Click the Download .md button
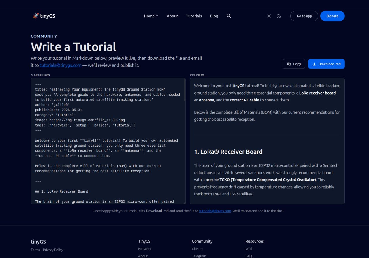Image resolution: width=369 pixels, height=258 pixels. 326,64
